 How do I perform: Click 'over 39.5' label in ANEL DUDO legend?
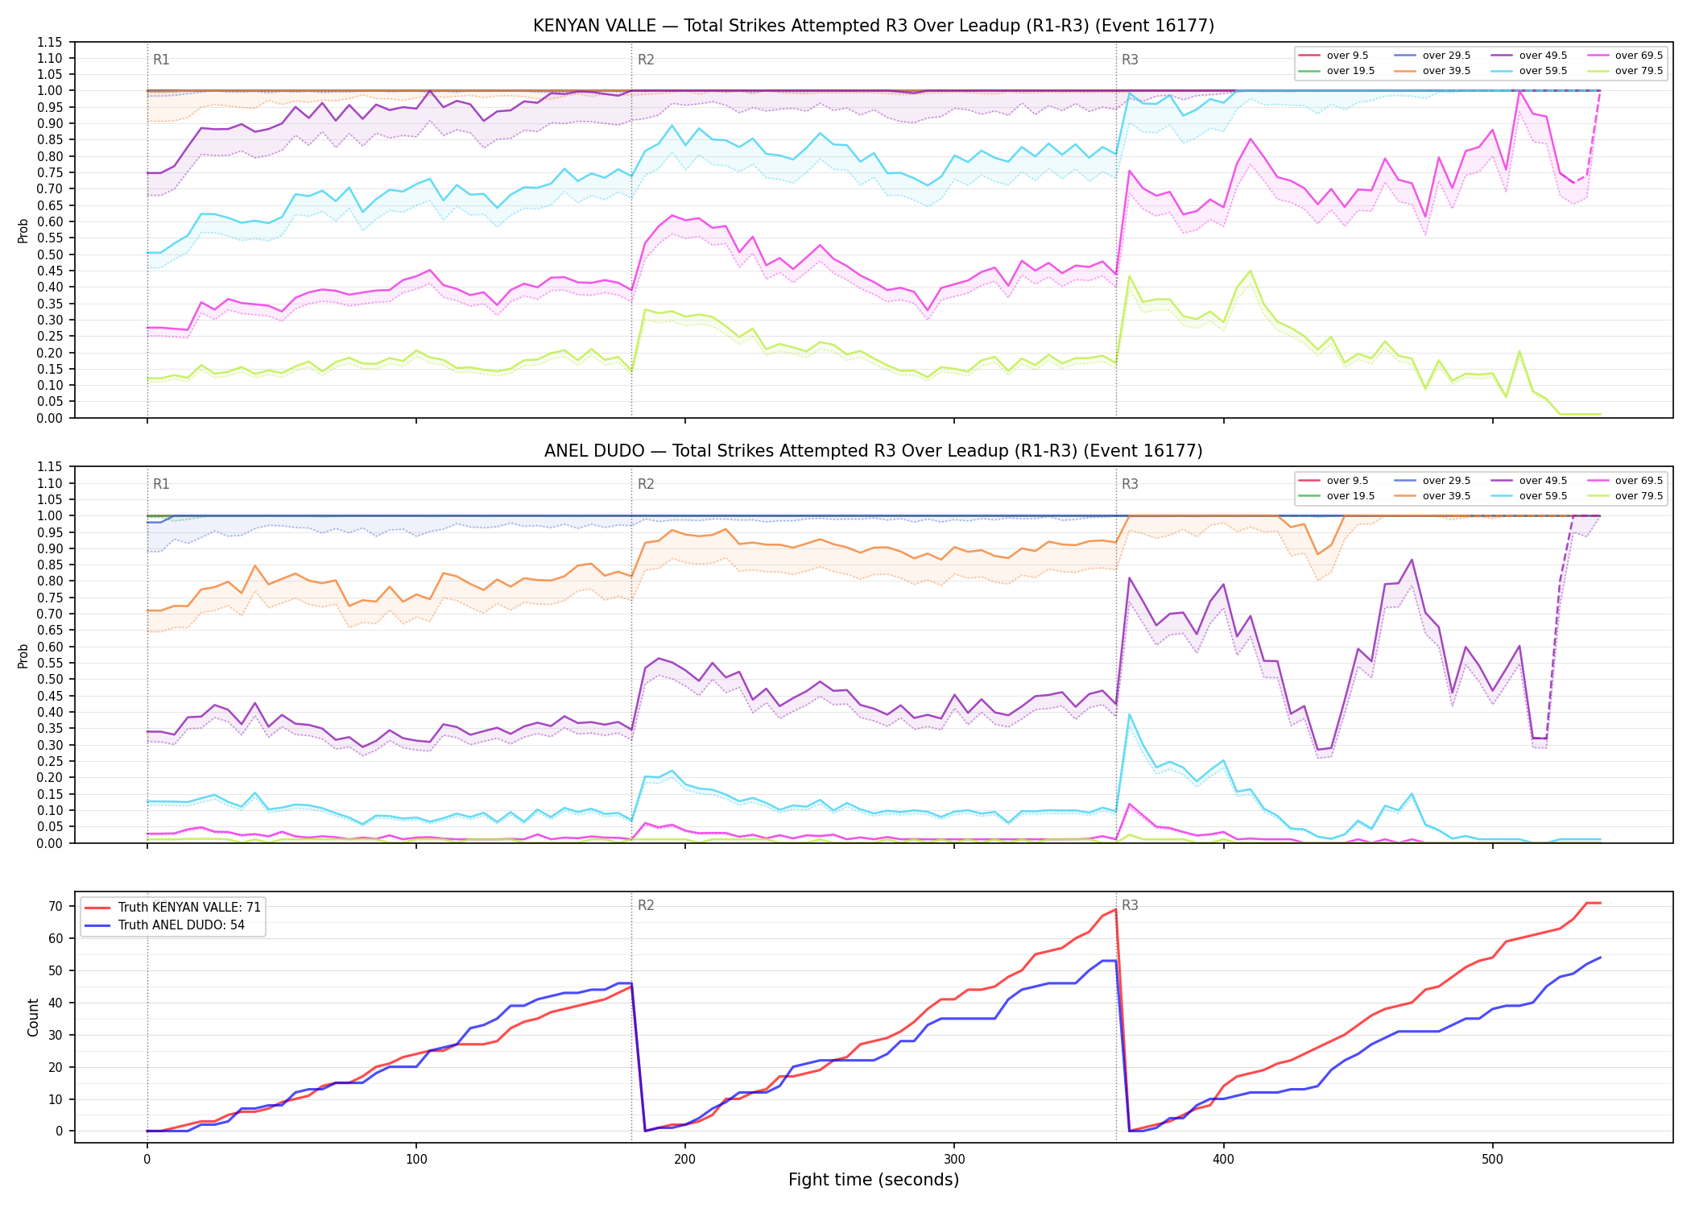click(x=1446, y=496)
